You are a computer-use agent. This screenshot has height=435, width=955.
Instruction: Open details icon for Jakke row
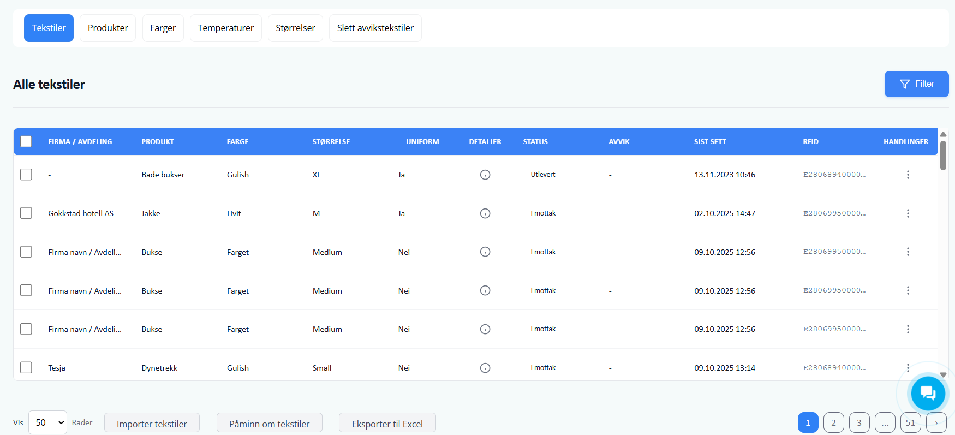click(485, 213)
